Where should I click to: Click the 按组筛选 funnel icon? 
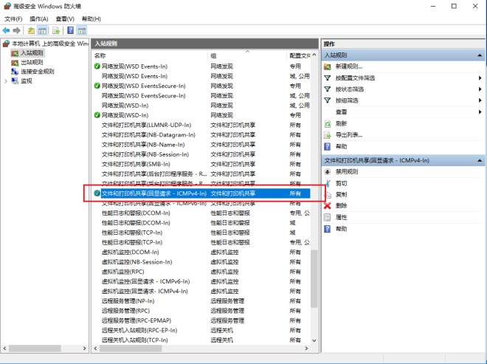(328, 100)
